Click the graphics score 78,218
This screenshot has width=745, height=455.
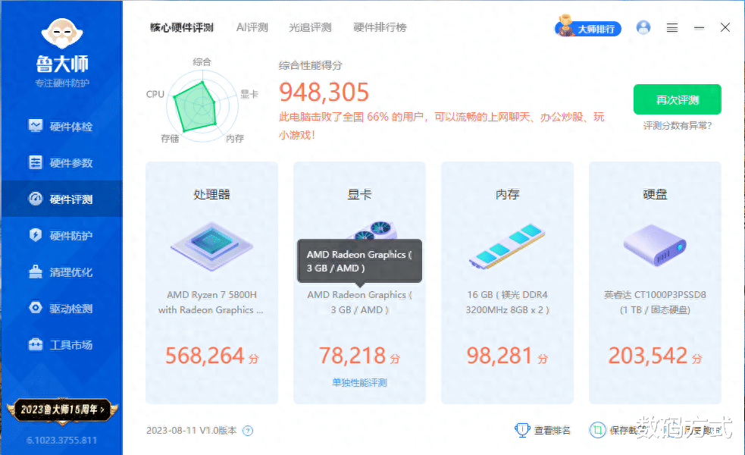coord(352,356)
